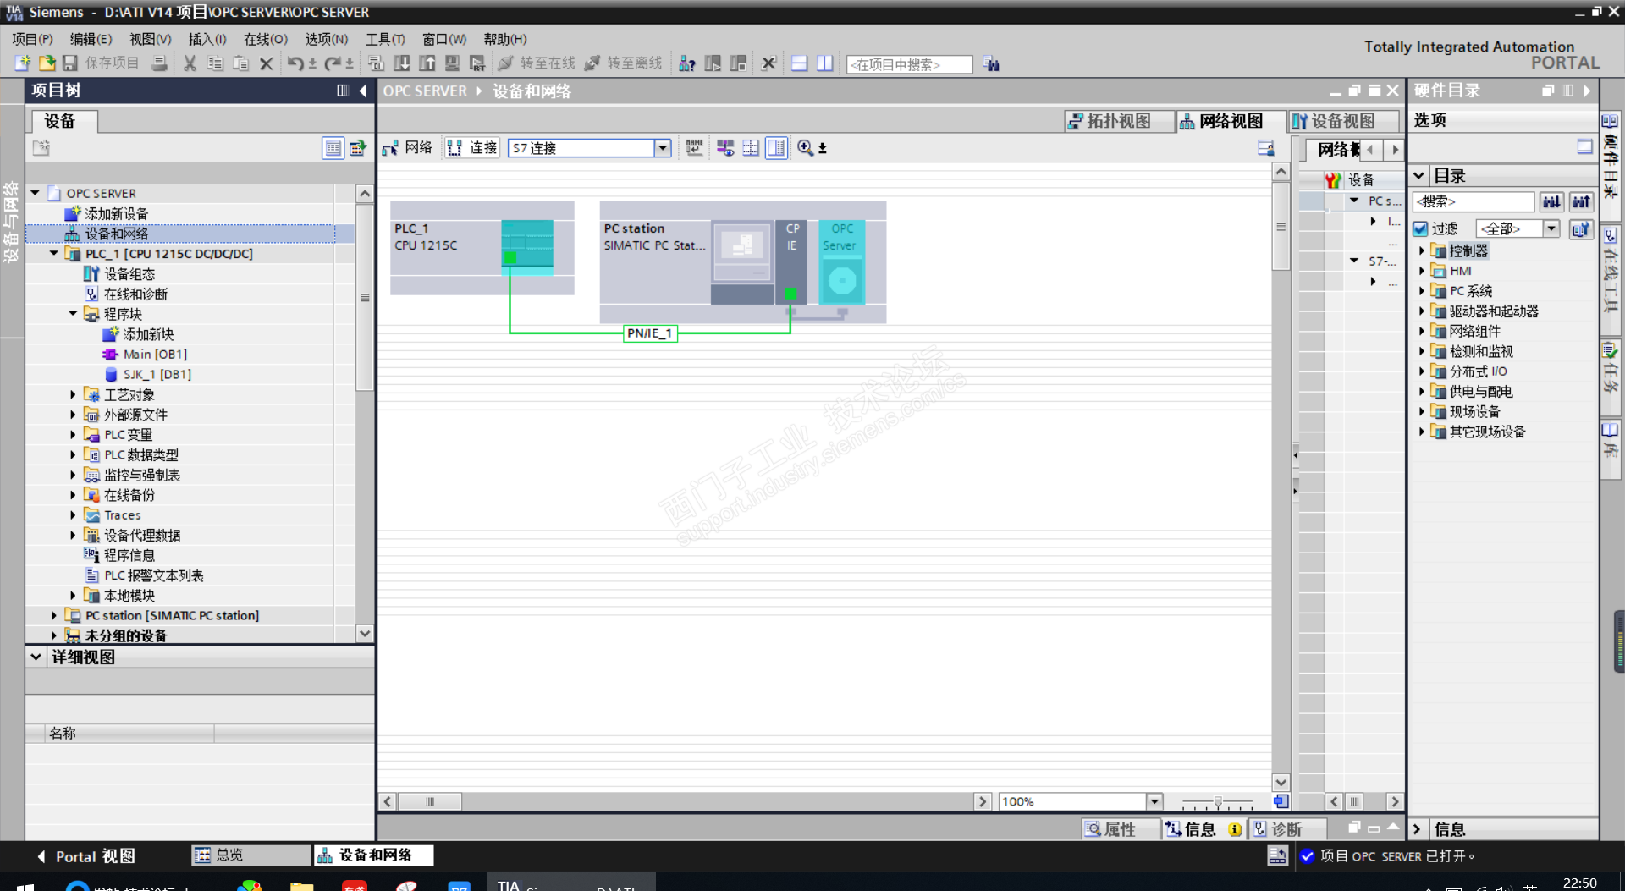The image size is (1625, 891).
Task: Open 设备组态 under PLC_1
Action: [129, 274]
